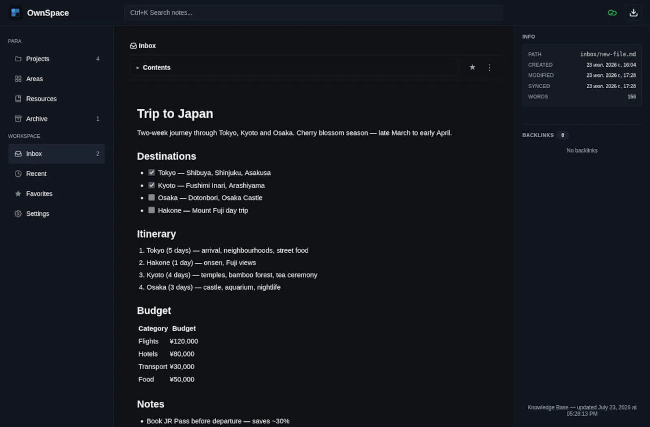
Task: Star this note as a favorite
Action: [x=472, y=67]
